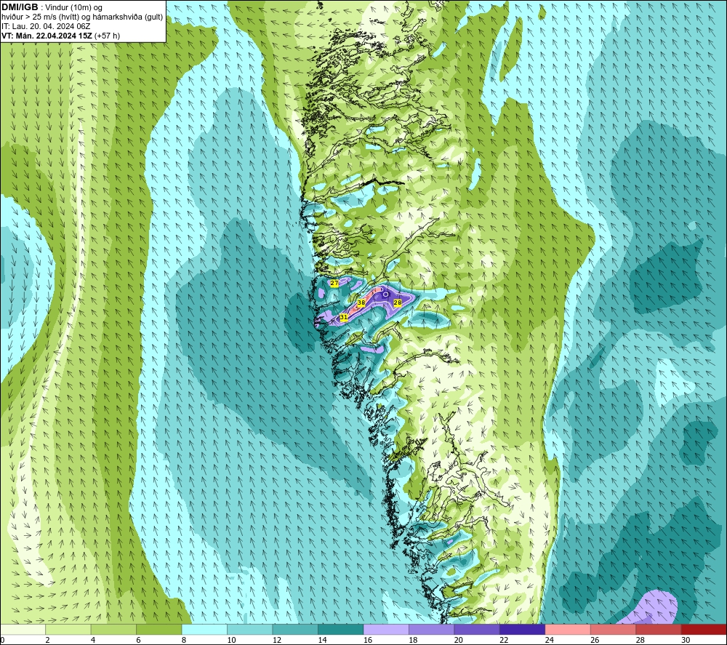
Task: Click the legend scale number "4"
Action: (93, 640)
